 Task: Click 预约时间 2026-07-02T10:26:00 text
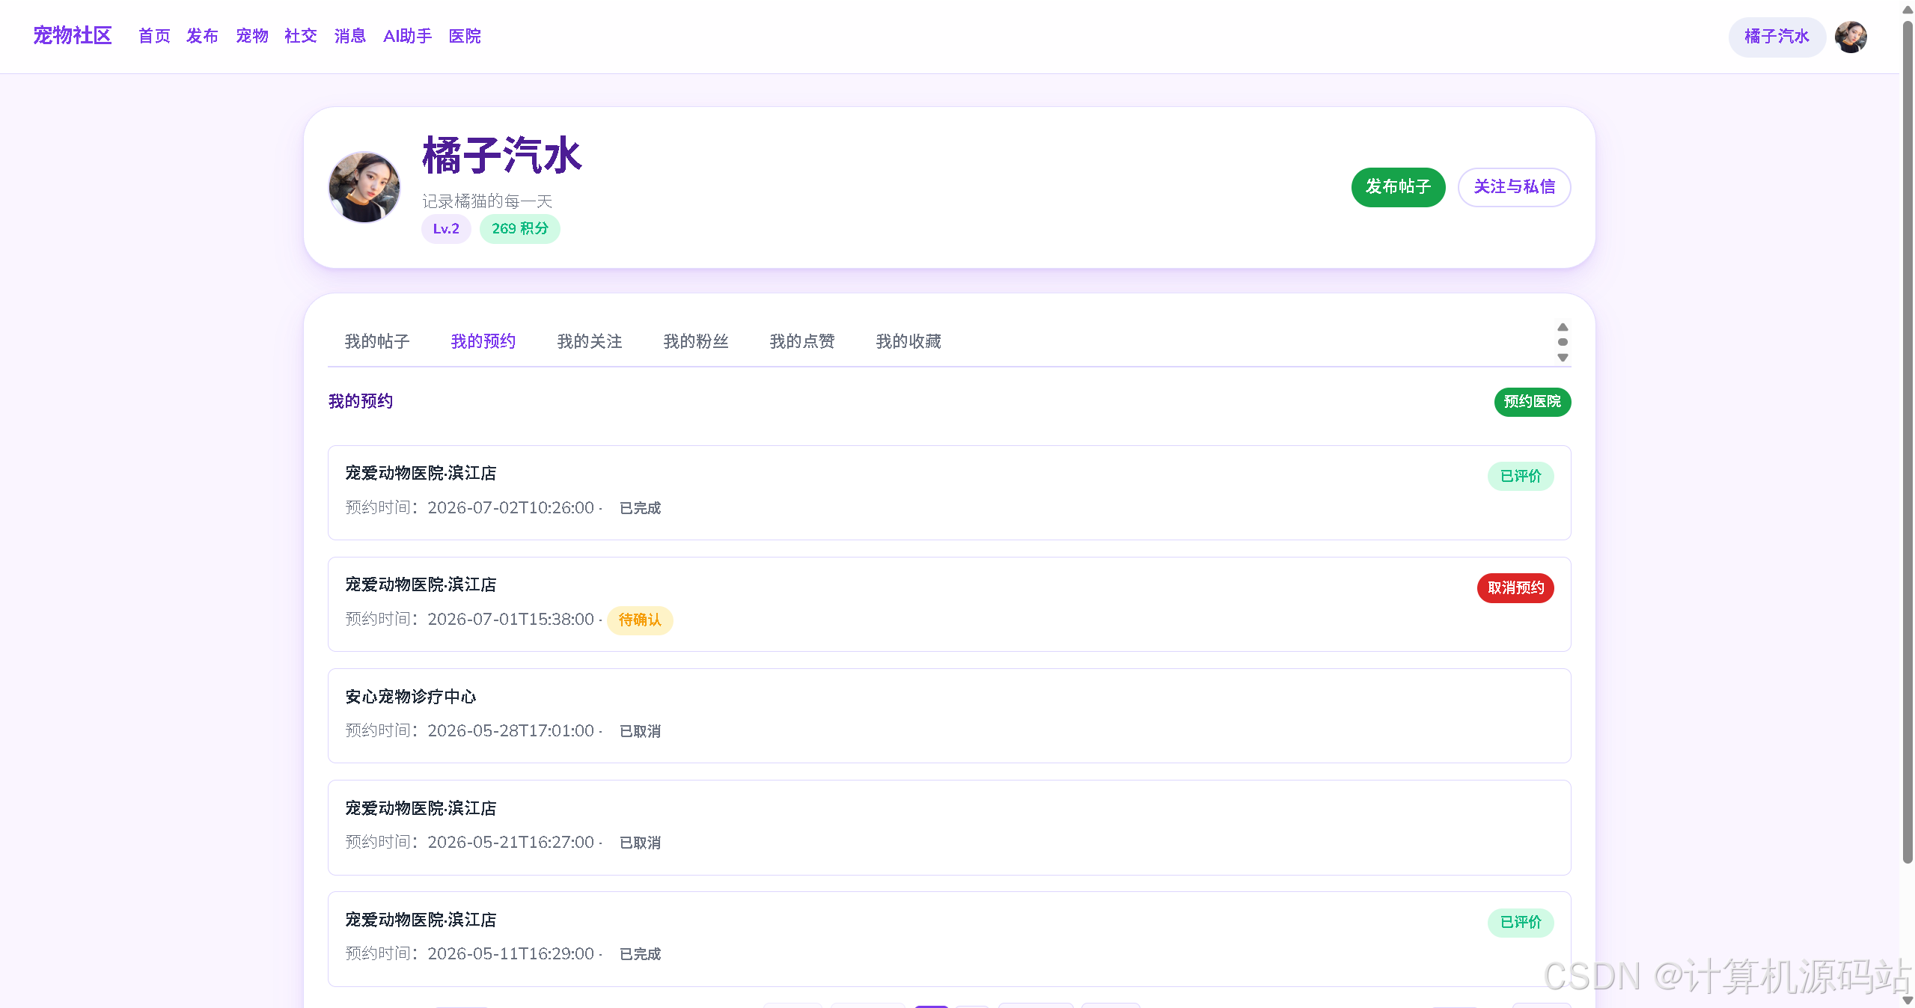[470, 508]
